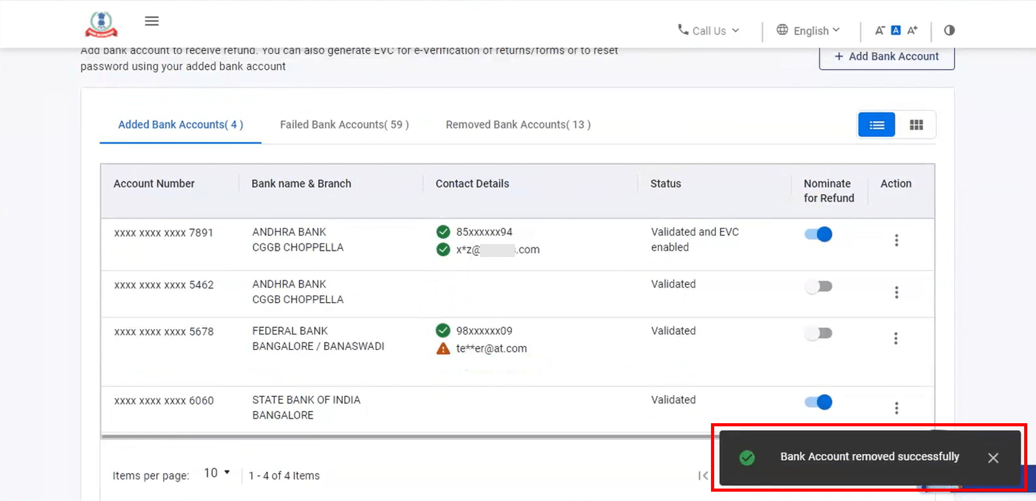The width and height of the screenshot is (1036, 501).
Task: Toggle the high contrast mode icon
Action: (x=949, y=30)
